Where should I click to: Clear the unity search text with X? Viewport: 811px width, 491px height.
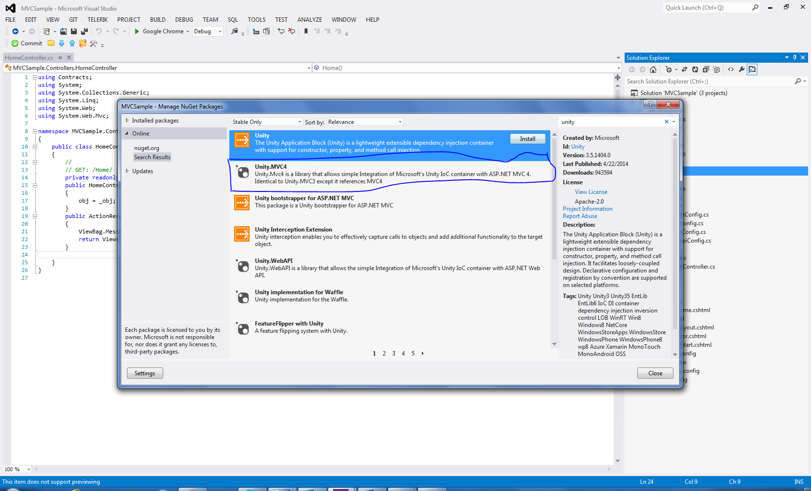click(x=667, y=122)
